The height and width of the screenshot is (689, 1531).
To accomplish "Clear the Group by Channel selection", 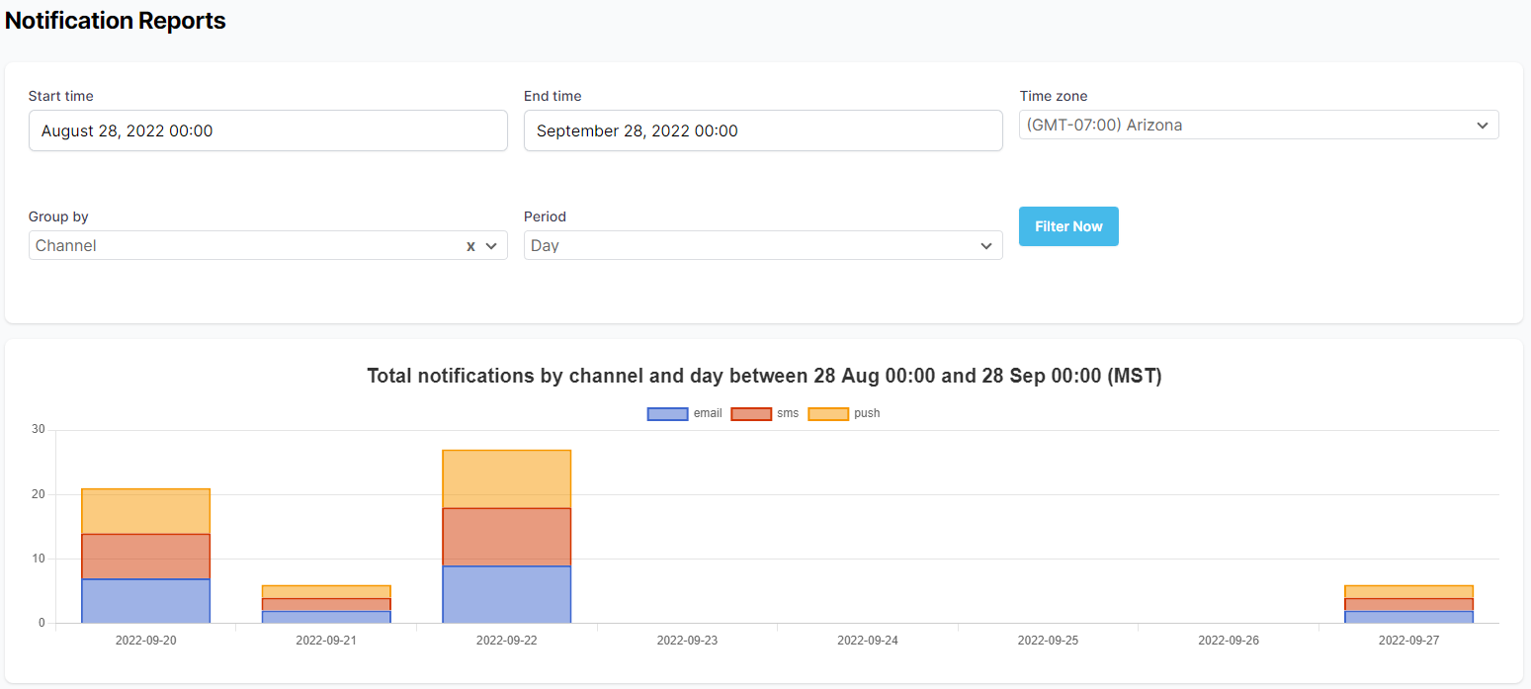I will pyautogui.click(x=470, y=246).
